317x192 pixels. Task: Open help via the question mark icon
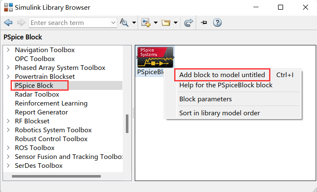tap(217, 22)
